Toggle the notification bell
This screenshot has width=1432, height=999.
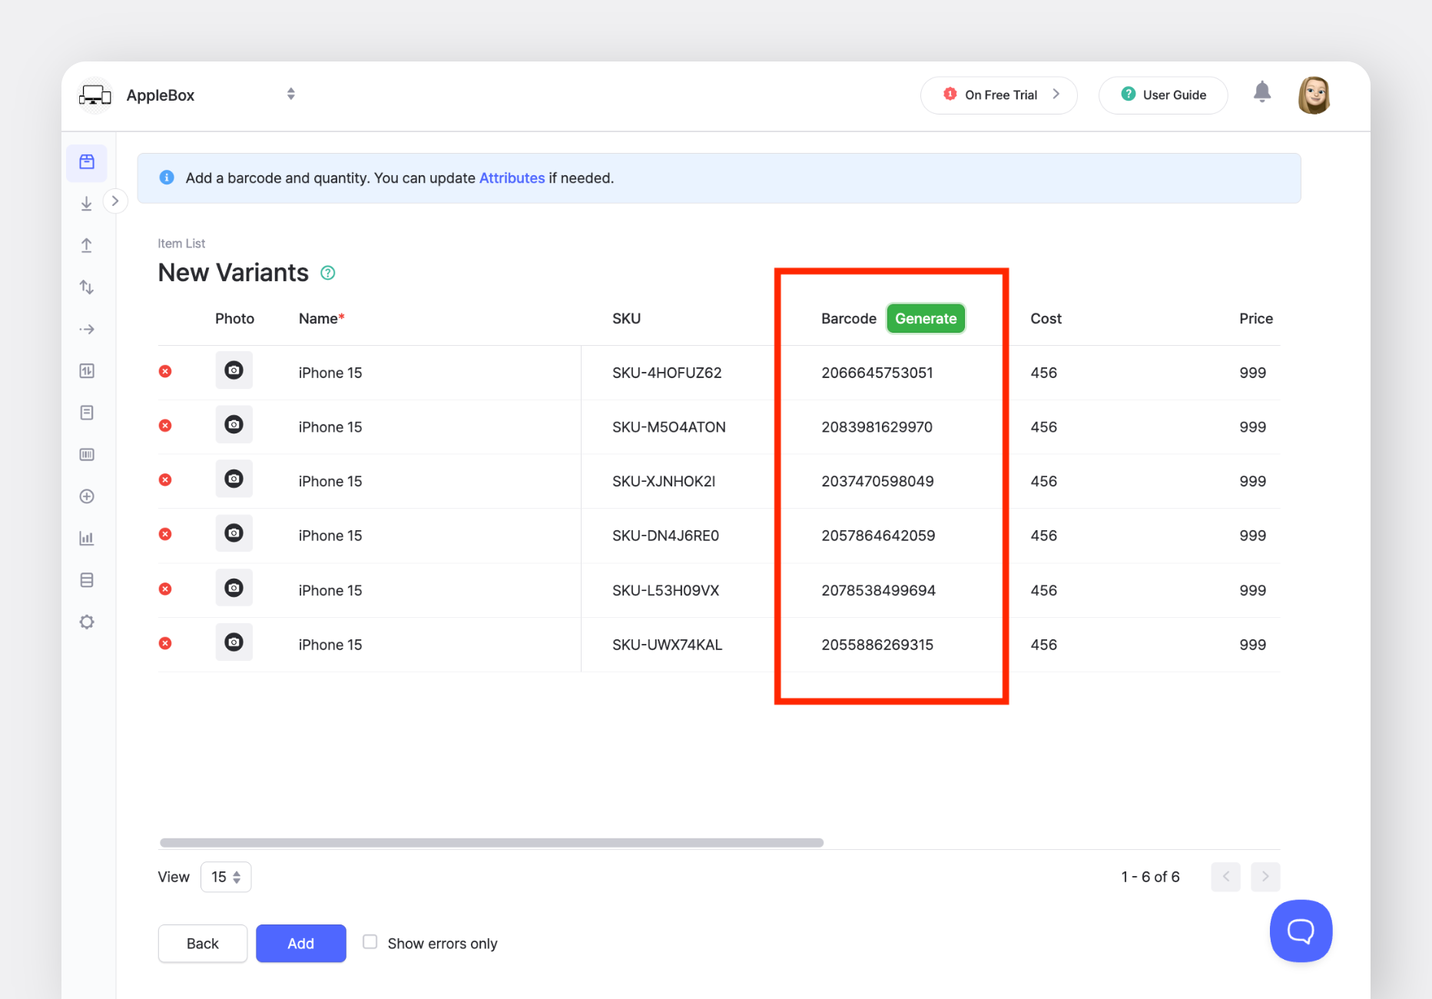1262,92
